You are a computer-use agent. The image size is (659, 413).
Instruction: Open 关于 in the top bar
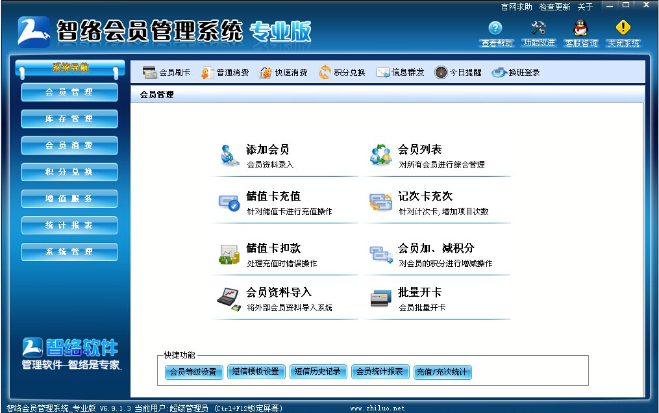pos(585,7)
